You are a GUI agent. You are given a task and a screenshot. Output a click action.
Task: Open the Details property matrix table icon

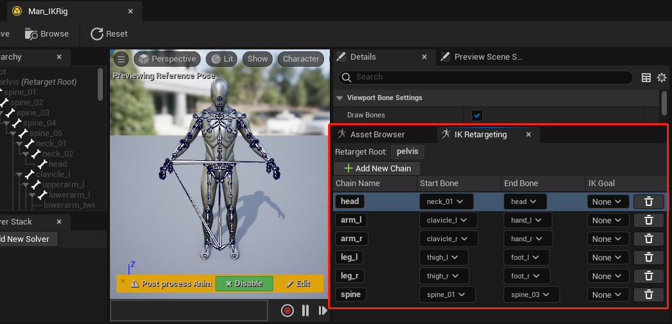pos(646,78)
